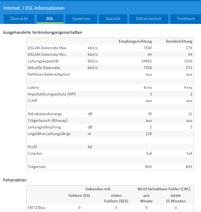Image resolution: width=201 pixels, height=212 pixels.
Task: Click the ungefähre Leitungslänge value 126
Action: (x=148, y=134)
